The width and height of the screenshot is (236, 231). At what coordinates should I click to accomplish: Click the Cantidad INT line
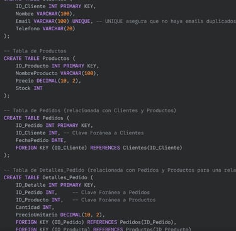coord(35,207)
